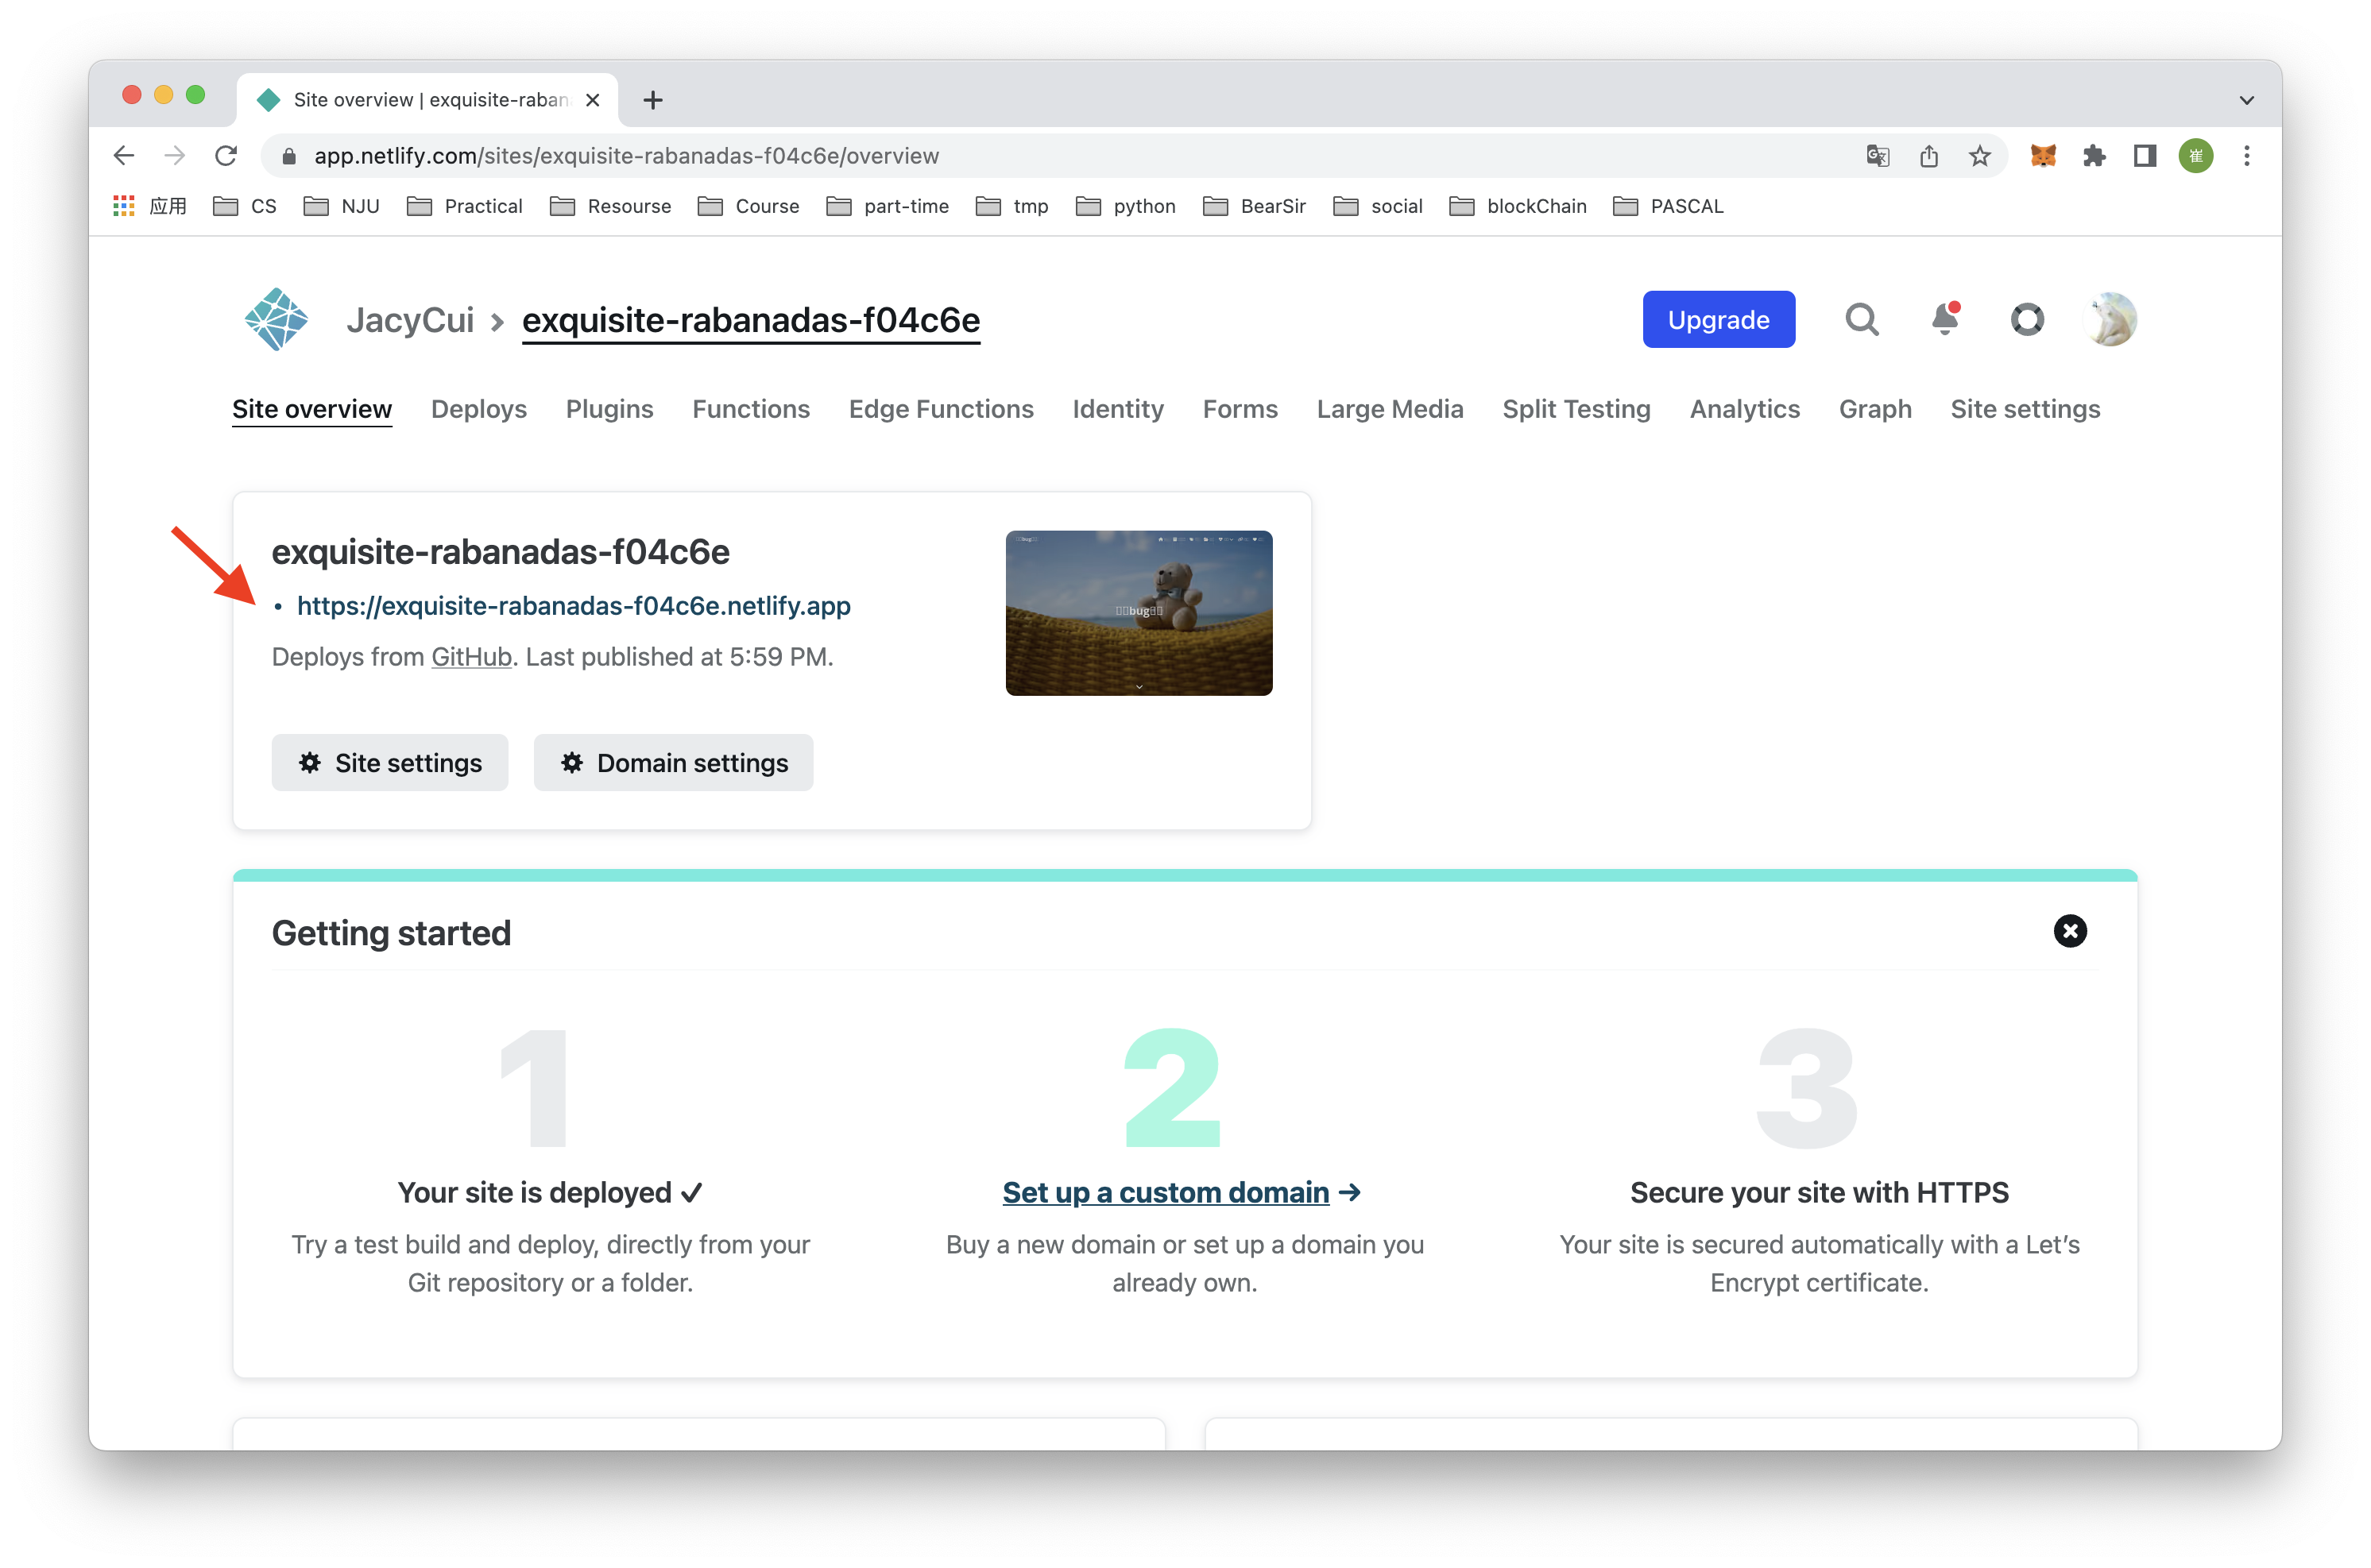Open help using the lifebuoy icon
Image resolution: width=2371 pixels, height=1568 pixels.
click(x=2027, y=319)
